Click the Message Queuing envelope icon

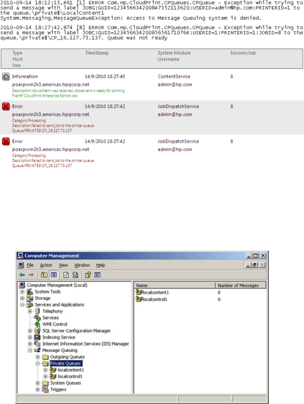click(38, 350)
